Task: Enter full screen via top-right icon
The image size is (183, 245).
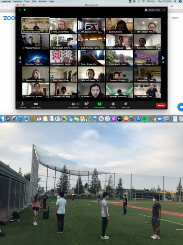Action: 164,10
